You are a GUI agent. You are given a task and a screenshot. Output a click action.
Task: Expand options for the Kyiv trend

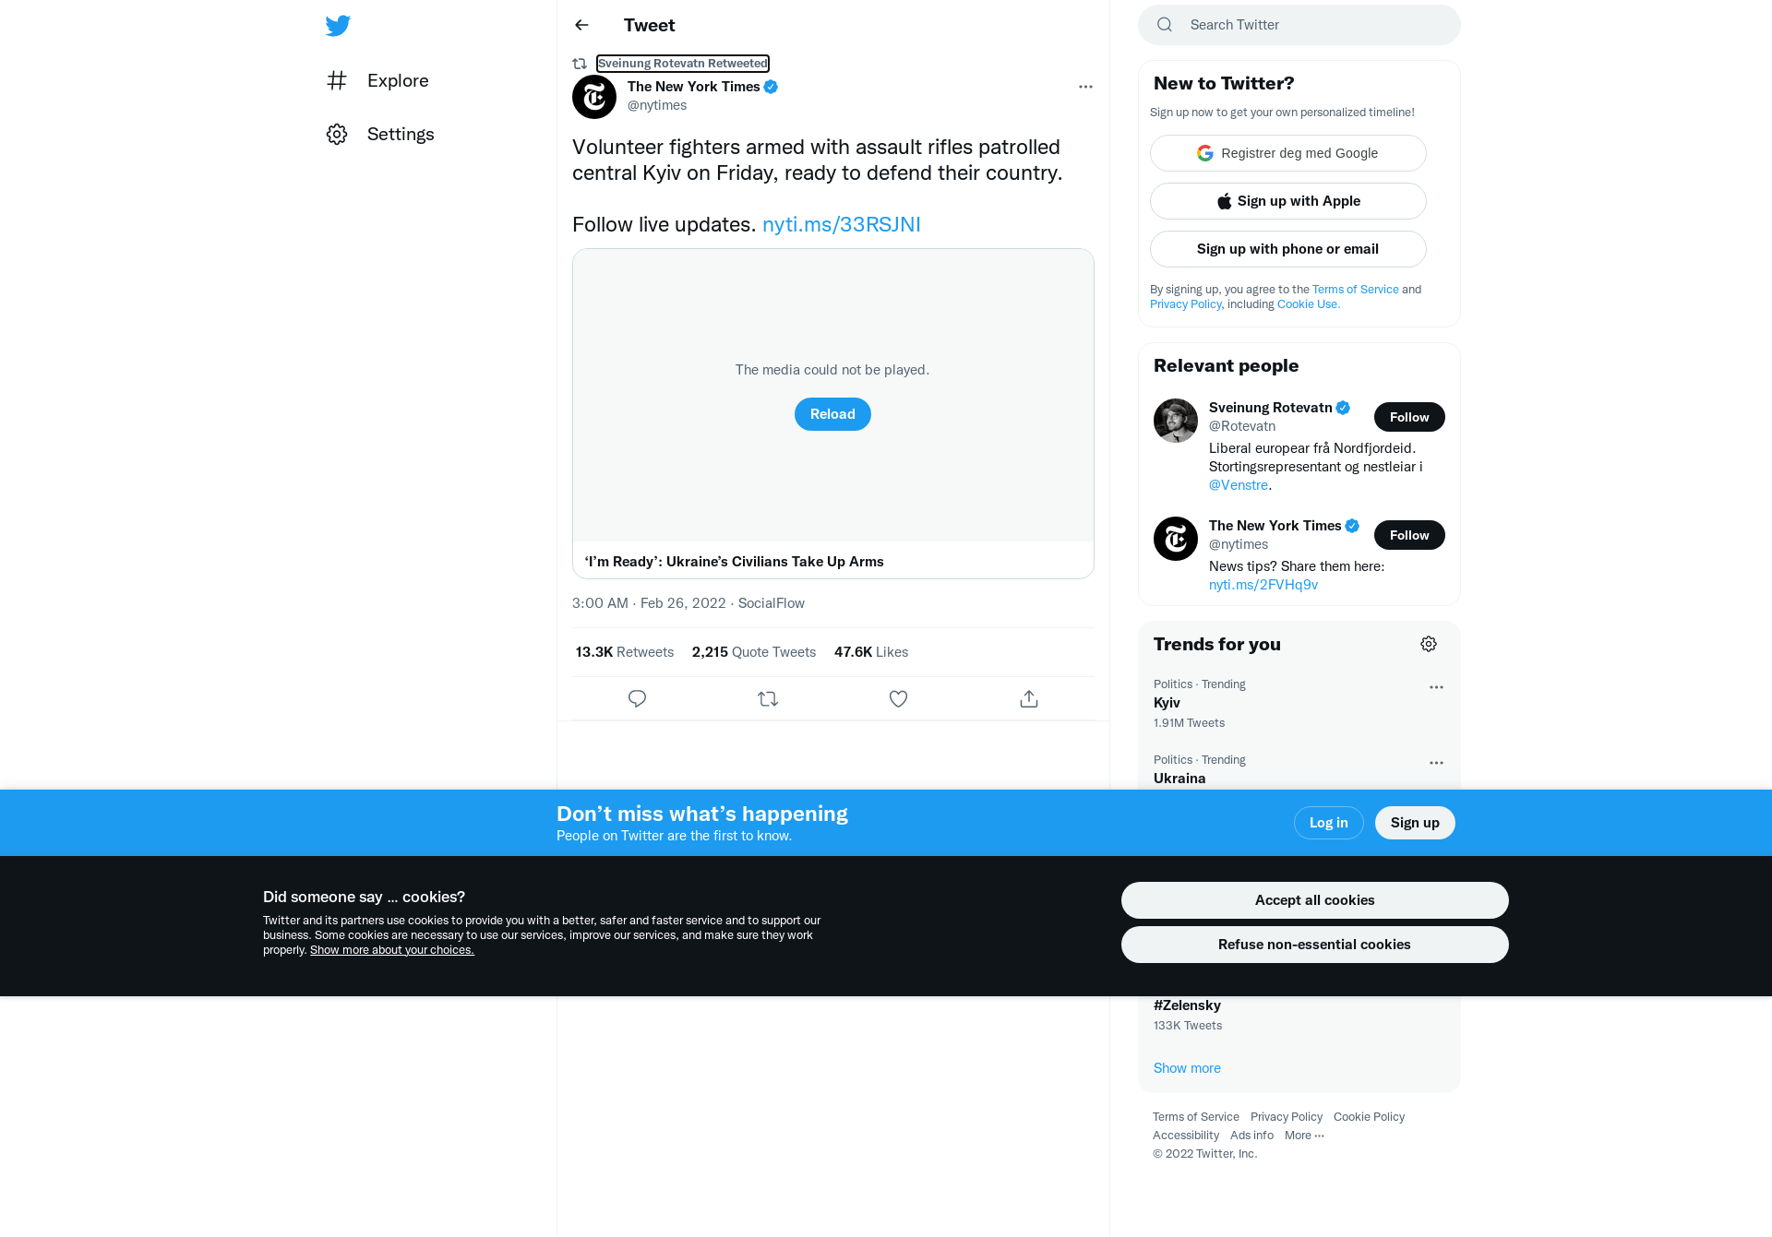1436,687
